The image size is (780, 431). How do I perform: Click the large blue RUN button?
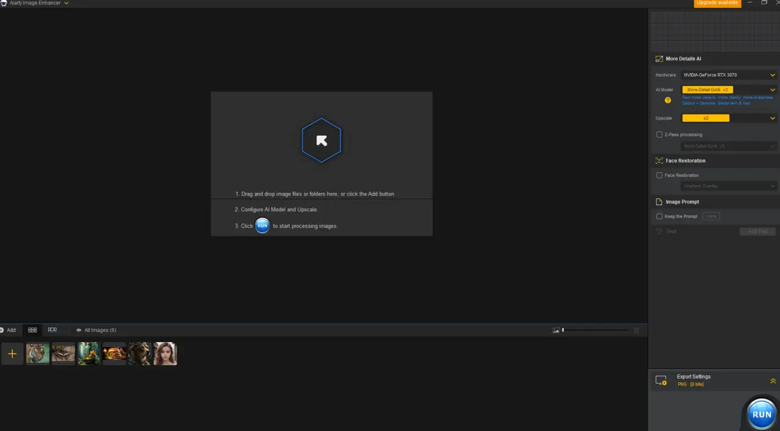pyautogui.click(x=762, y=414)
